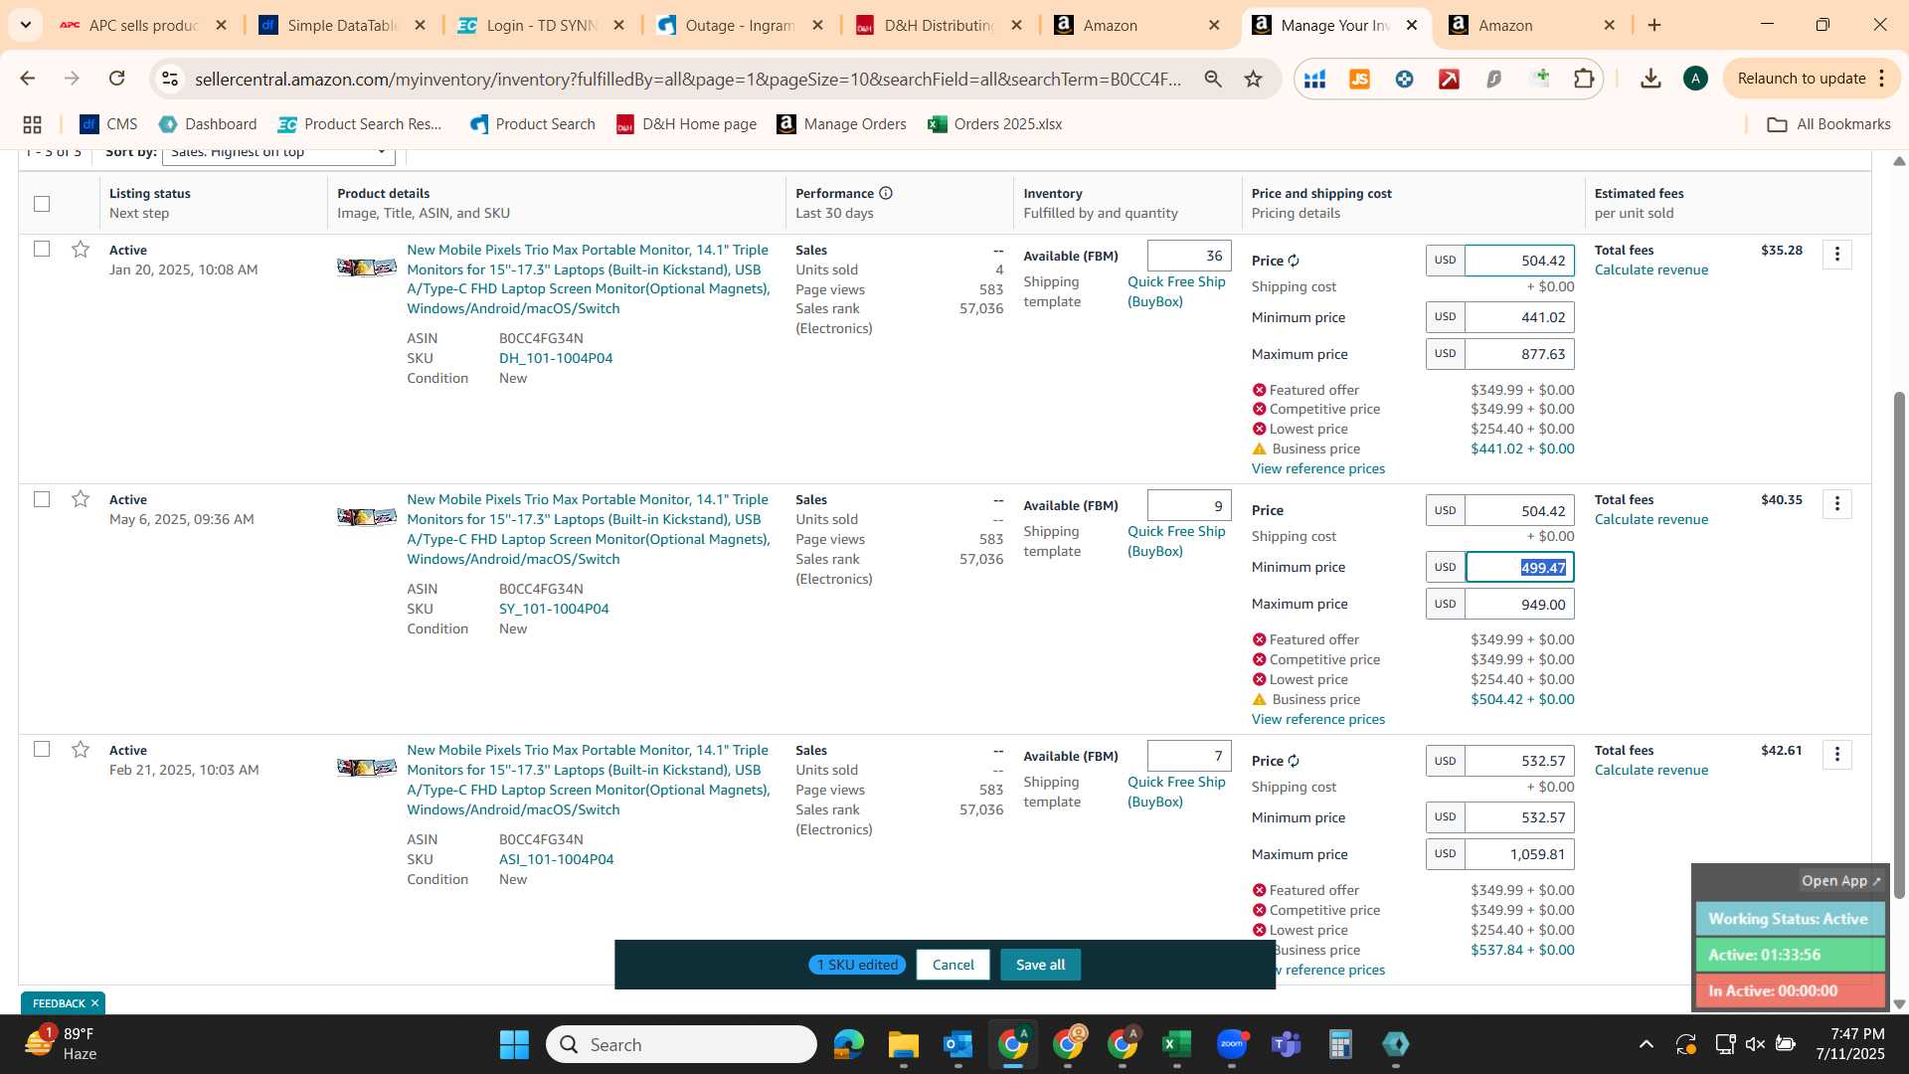Click the Performance info icon

point(885,193)
